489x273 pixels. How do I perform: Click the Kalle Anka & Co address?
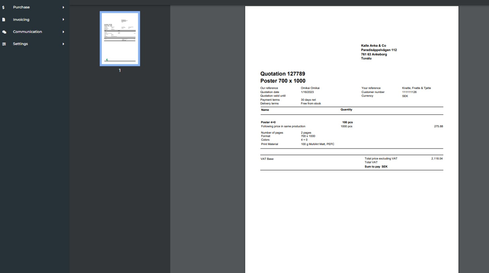[x=378, y=52]
